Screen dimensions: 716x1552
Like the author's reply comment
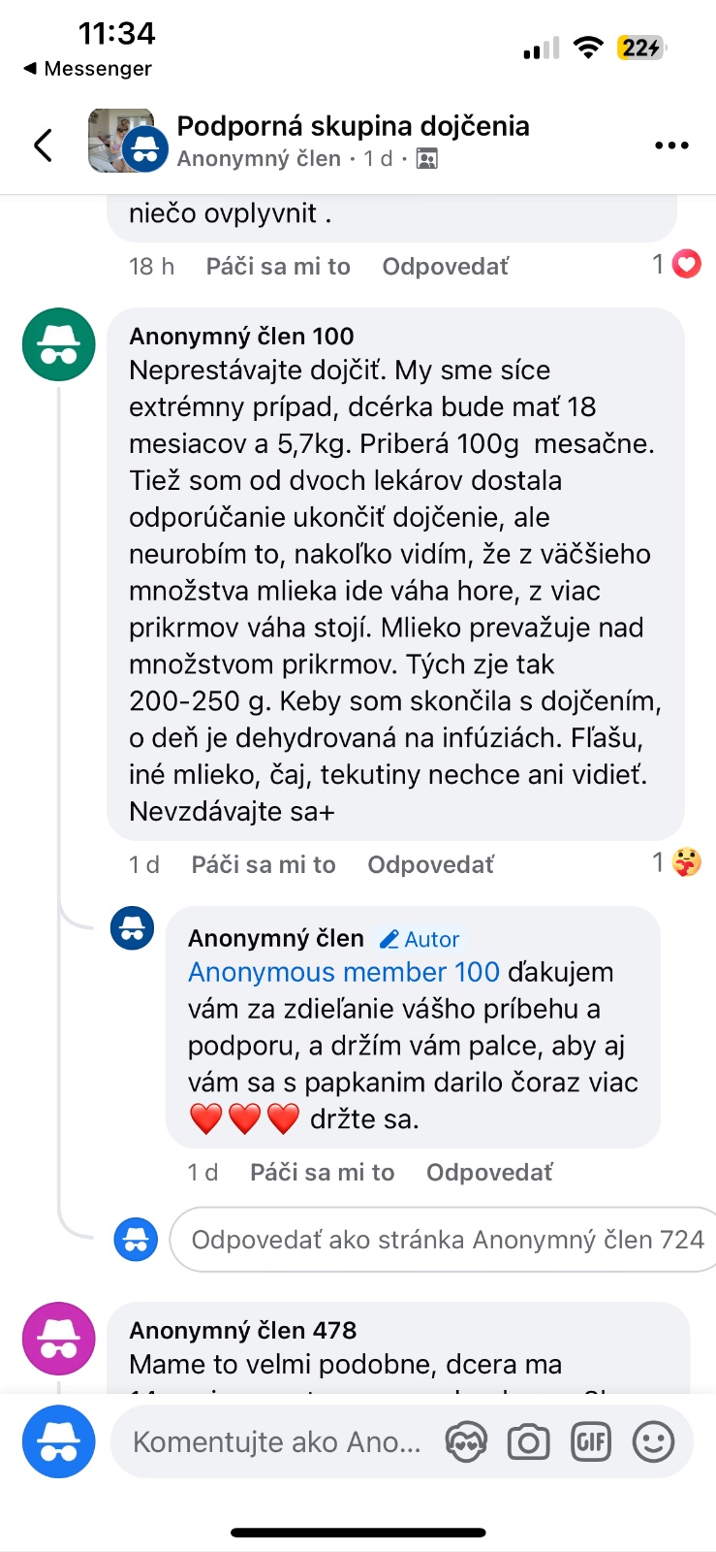(x=322, y=1173)
